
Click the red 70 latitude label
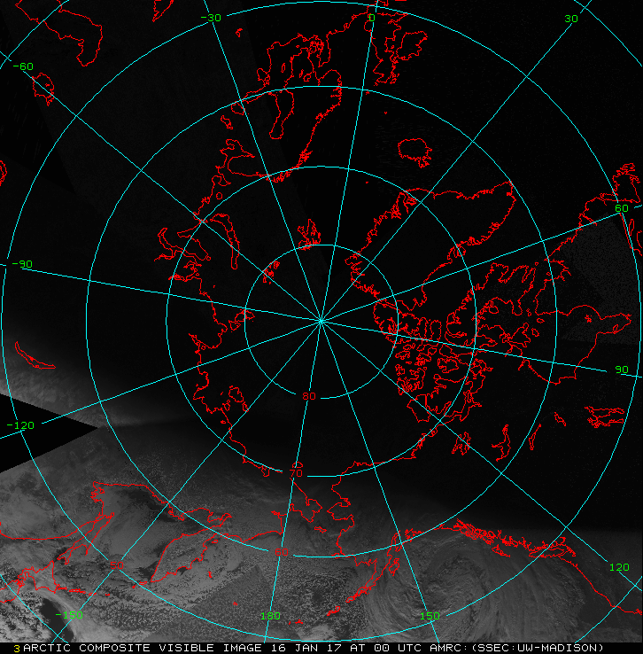point(296,473)
